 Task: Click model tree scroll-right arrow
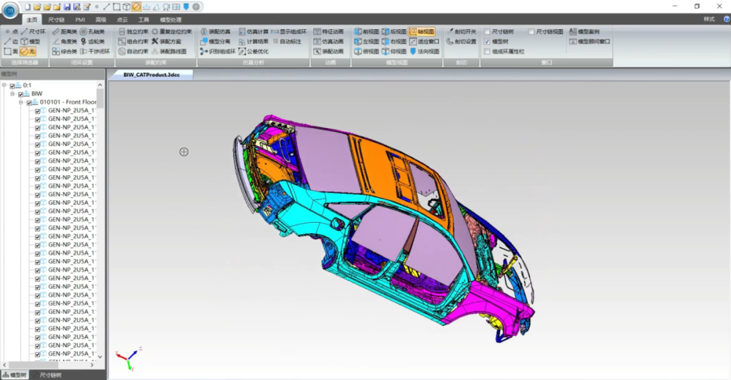92,365
